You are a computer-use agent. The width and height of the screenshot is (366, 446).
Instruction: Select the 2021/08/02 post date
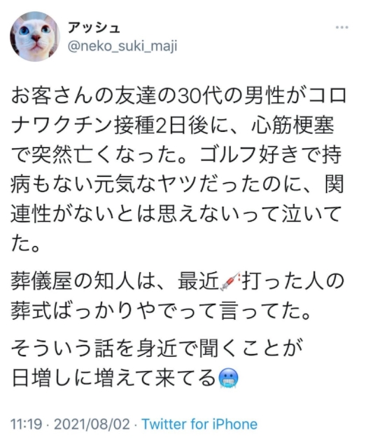point(92,424)
